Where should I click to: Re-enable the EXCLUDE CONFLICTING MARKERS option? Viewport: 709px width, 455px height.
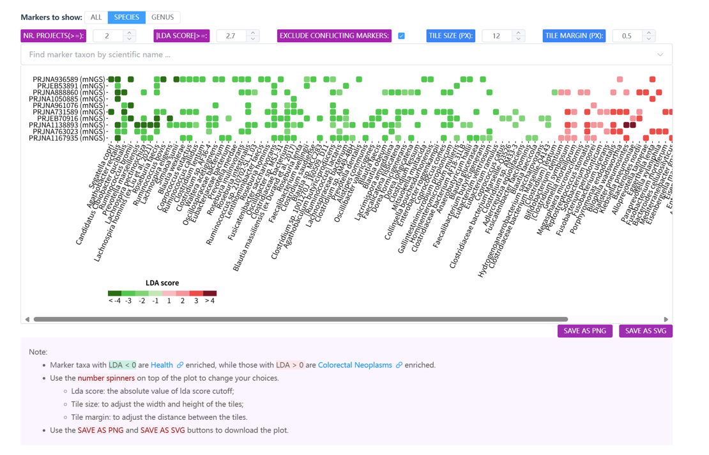tap(402, 36)
